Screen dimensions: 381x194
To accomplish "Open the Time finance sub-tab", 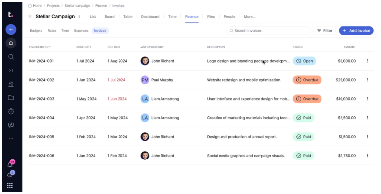I will [x=65, y=31].
